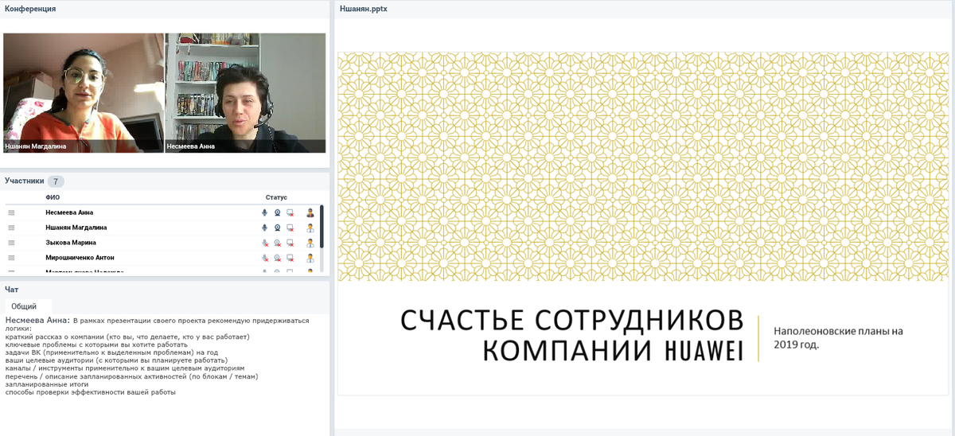Toggle microphone icon for Ншанян Магдалина
The image size is (955, 436).
click(265, 228)
